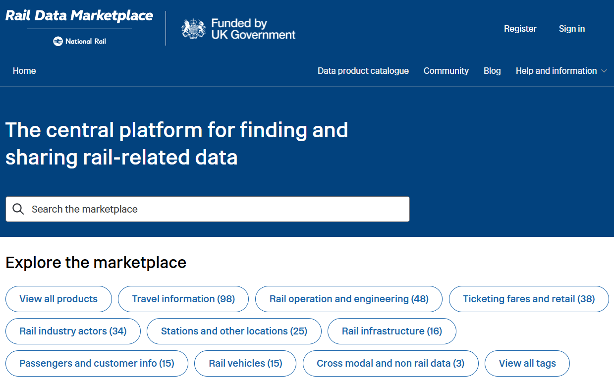The height and width of the screenshot is (386, 614).
Task: Click inside the marketplace search field
Action: coord(198,209)
